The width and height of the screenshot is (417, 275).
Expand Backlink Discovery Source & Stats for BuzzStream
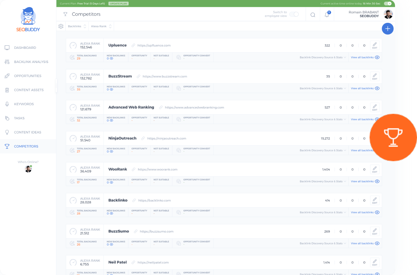click(323, 88)
